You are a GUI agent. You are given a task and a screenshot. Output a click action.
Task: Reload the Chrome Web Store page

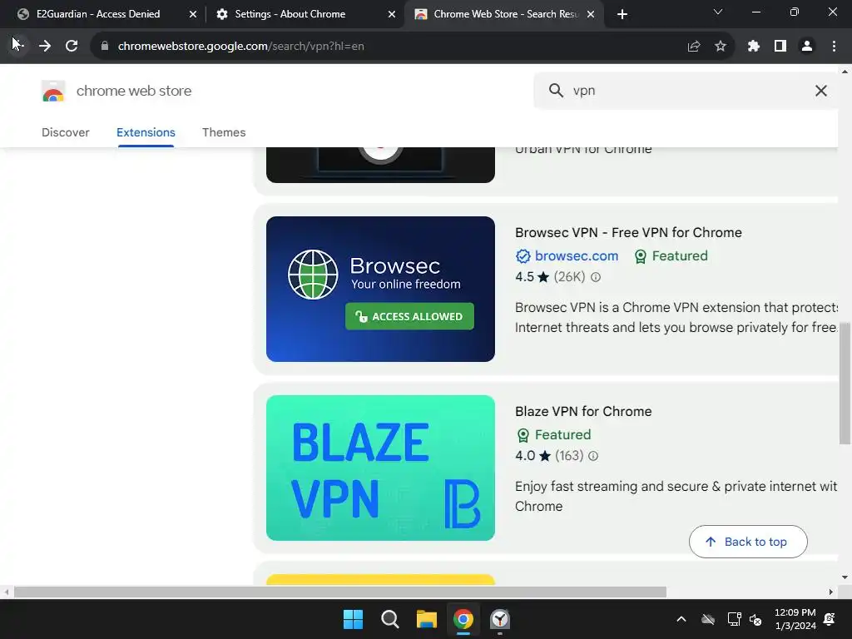tap(72, 47)
